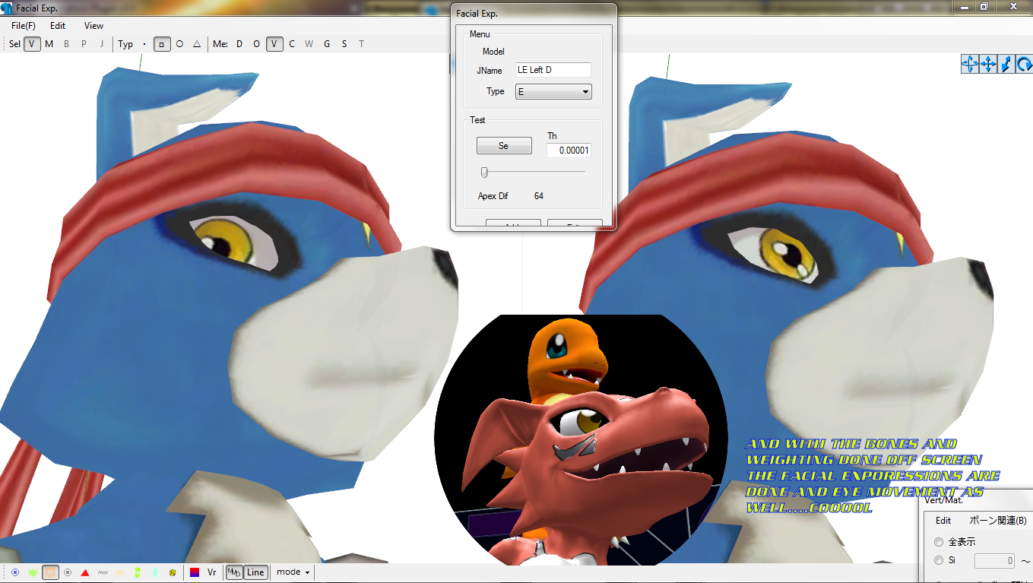Click the pale cyan capsule icon
Image resolution: width=1033 pixels, height=583 pixels.
click(155, 572)
